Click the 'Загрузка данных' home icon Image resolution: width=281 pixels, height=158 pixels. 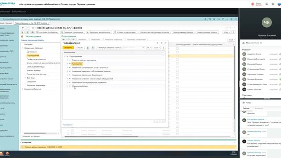tap(22, 36)
